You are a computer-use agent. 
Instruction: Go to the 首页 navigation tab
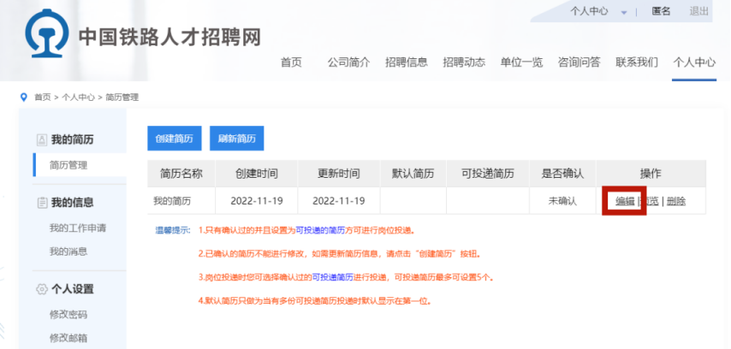(x=292, y=62)
